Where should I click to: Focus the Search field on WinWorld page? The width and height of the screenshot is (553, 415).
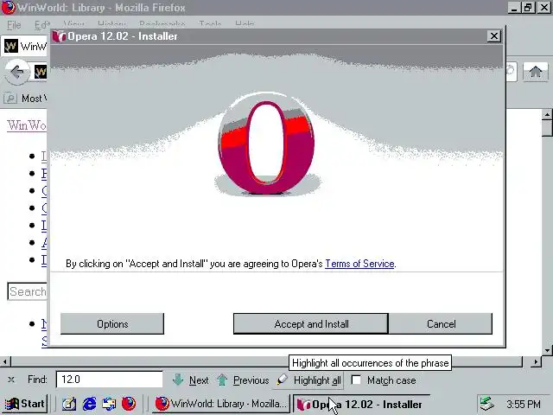coord(27,291)
